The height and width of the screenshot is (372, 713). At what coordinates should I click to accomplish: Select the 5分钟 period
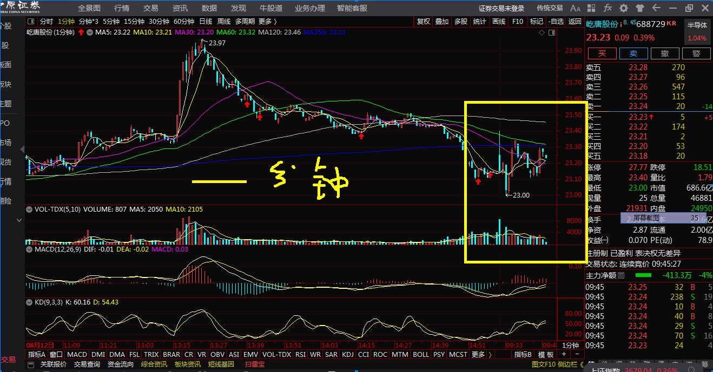[111, 22]
